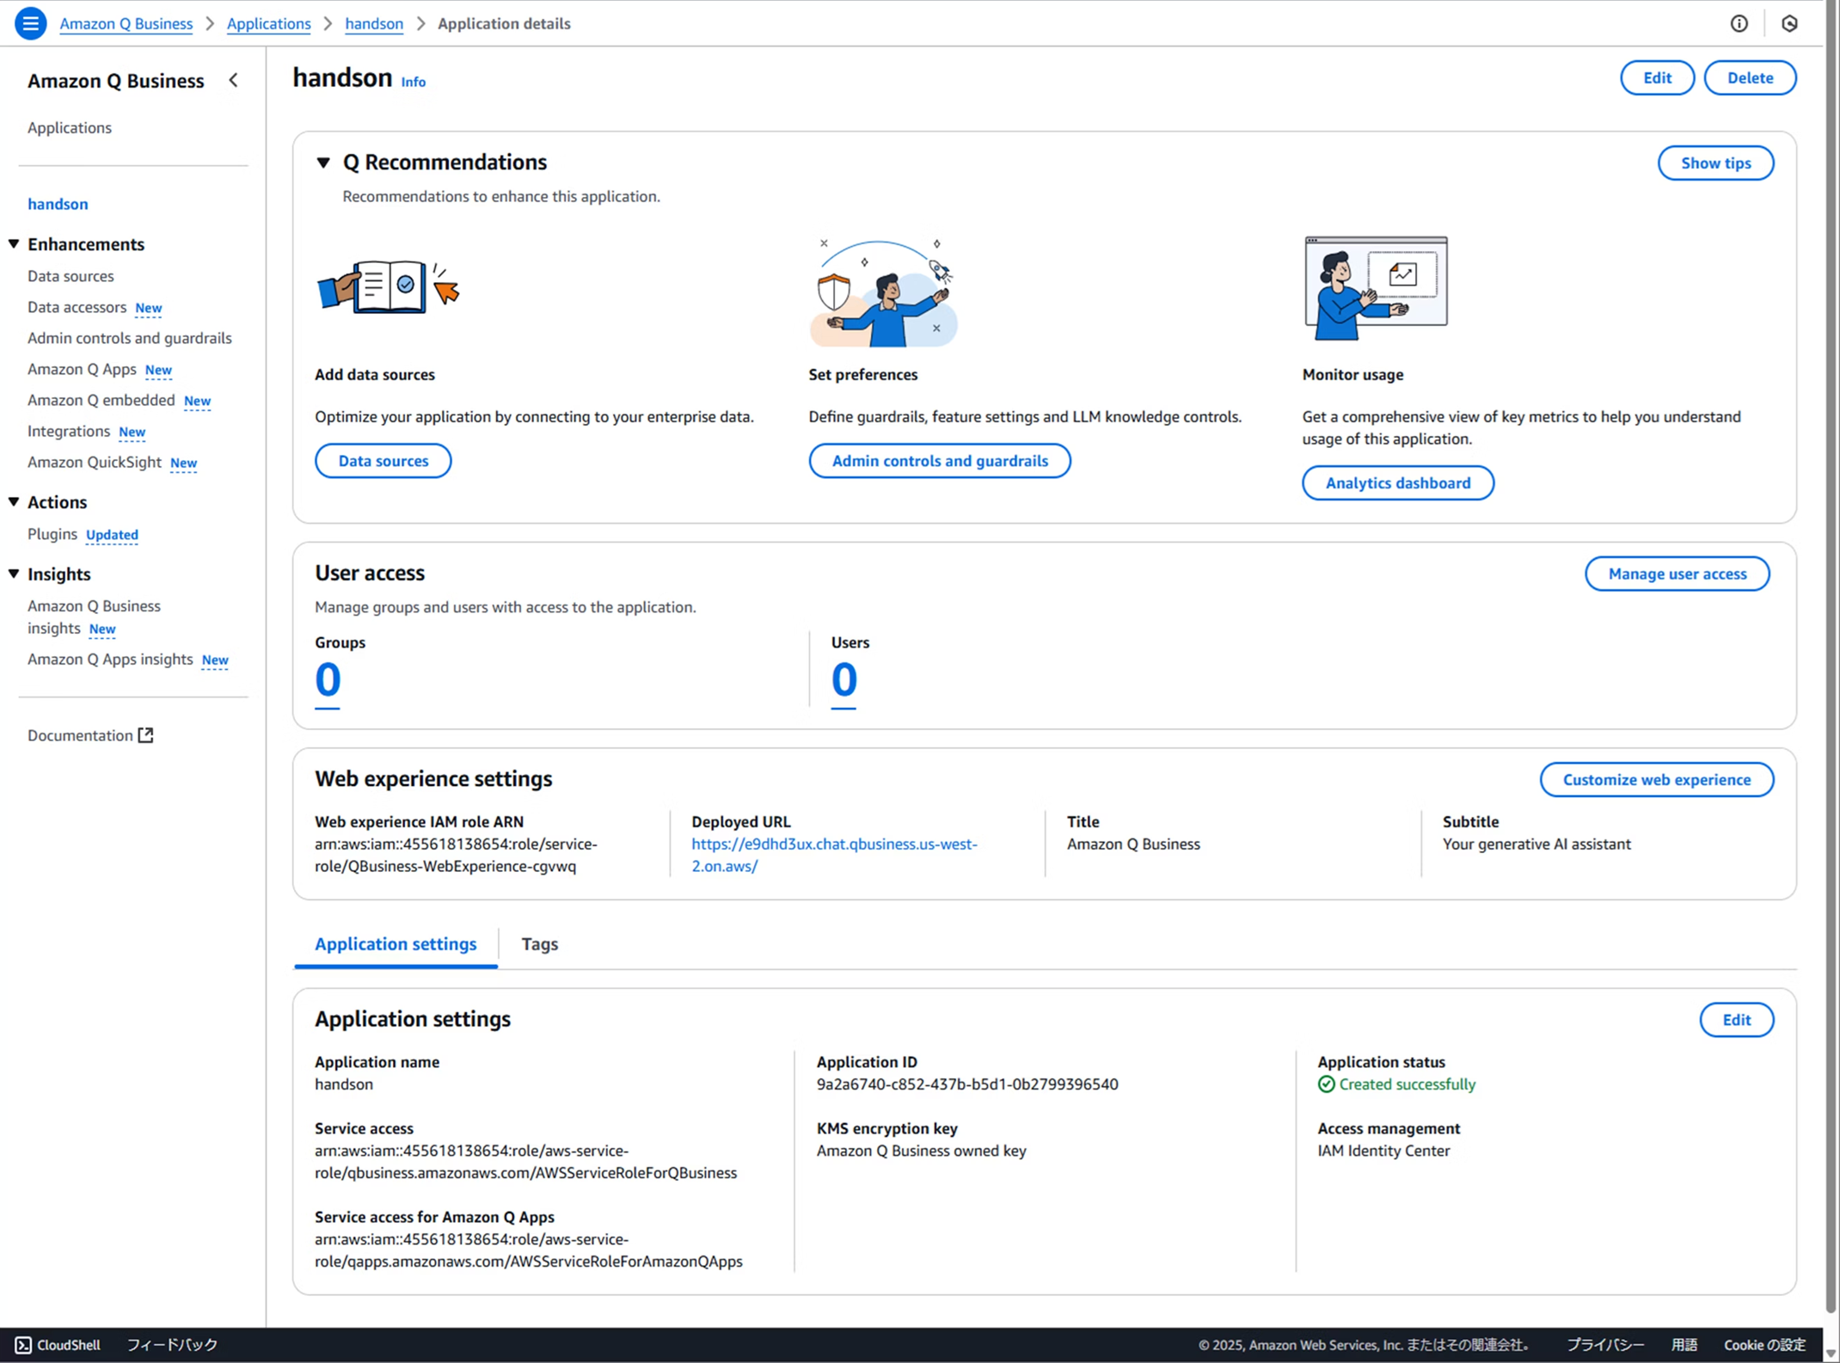The image size is (1840, 1363).
Task: Click the page vertical scrollbar
Action: pyautogui.click(x=1831, y=654)
